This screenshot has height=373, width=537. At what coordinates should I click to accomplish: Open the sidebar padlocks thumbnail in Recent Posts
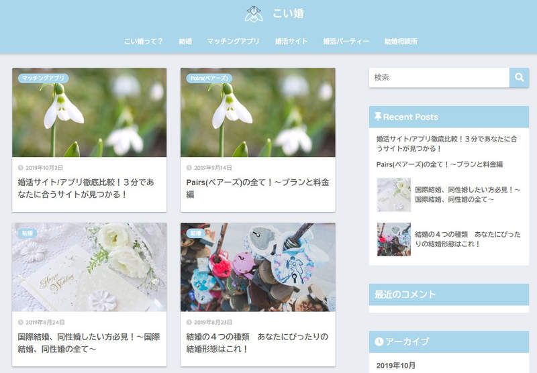tap(393, 239)
